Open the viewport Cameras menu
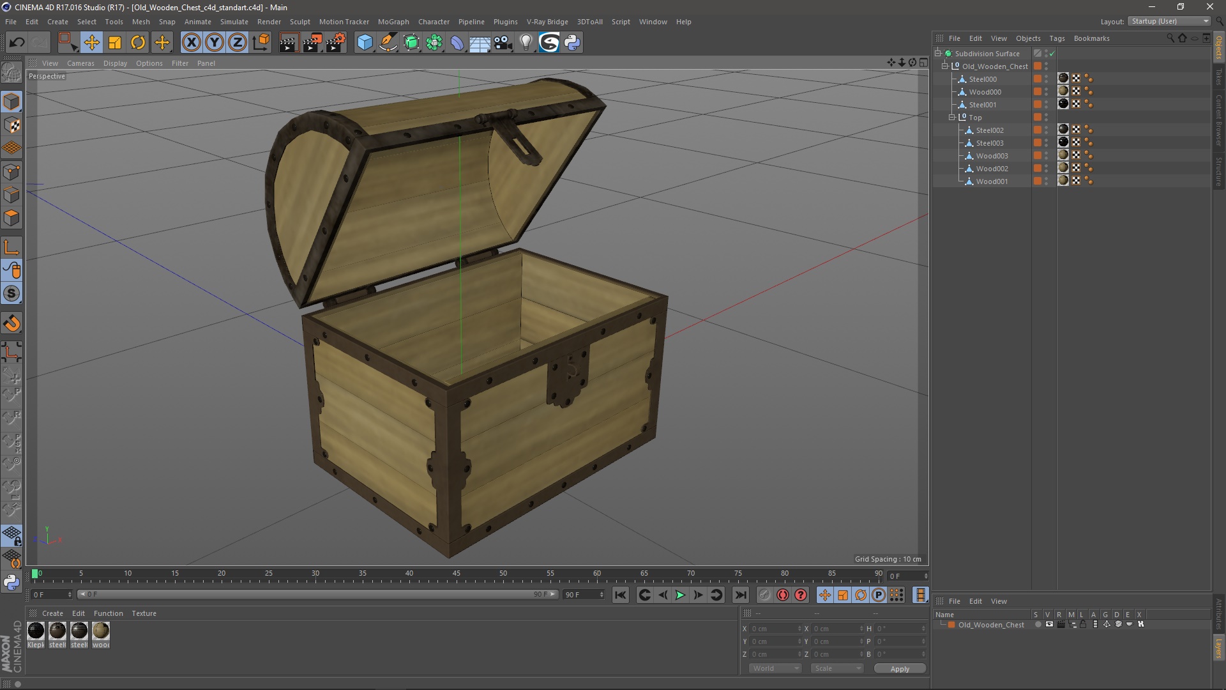Viewport: 1226px width, 690px height. (80, 63)
